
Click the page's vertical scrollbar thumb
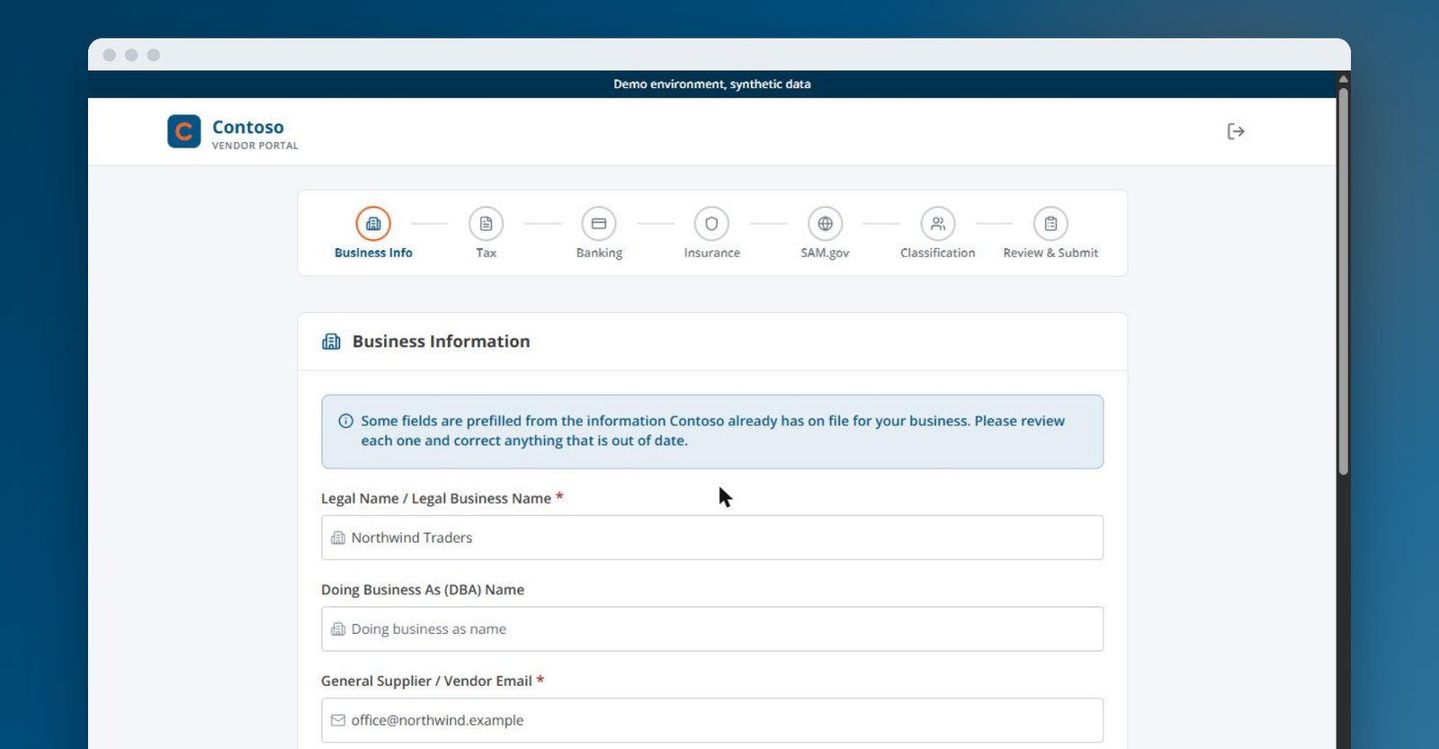click(1343, 281)
